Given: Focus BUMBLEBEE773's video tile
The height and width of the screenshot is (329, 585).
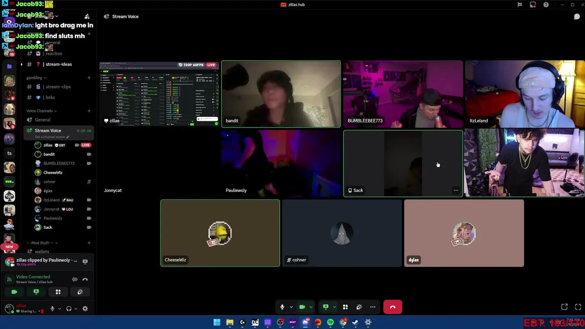Looking at the screenshot, I should (x=403, y=94).
